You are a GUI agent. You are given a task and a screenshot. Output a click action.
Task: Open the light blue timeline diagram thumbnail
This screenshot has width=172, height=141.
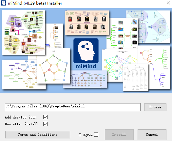coord(148,26)
